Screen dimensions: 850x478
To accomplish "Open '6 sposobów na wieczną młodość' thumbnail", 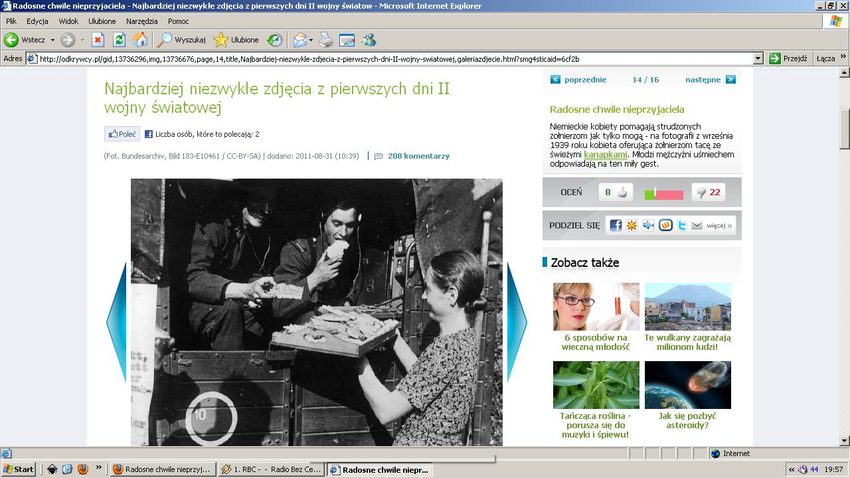I will 596,307.
